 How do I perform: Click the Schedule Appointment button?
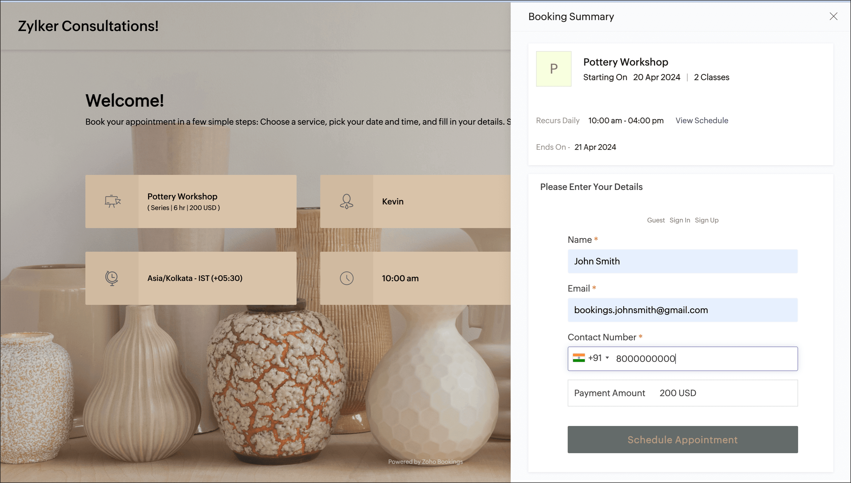[x=683, y=440]
